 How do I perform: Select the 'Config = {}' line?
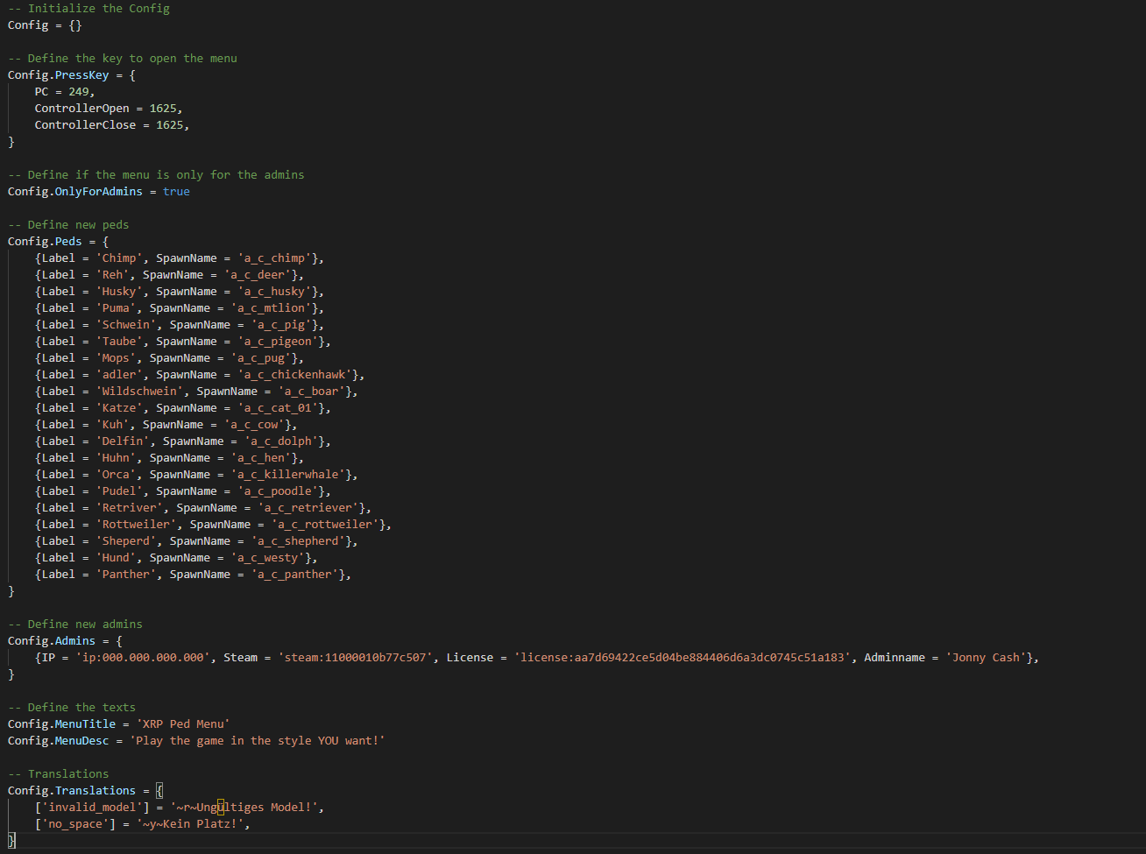pyautogui.click(x=45, y=25)
